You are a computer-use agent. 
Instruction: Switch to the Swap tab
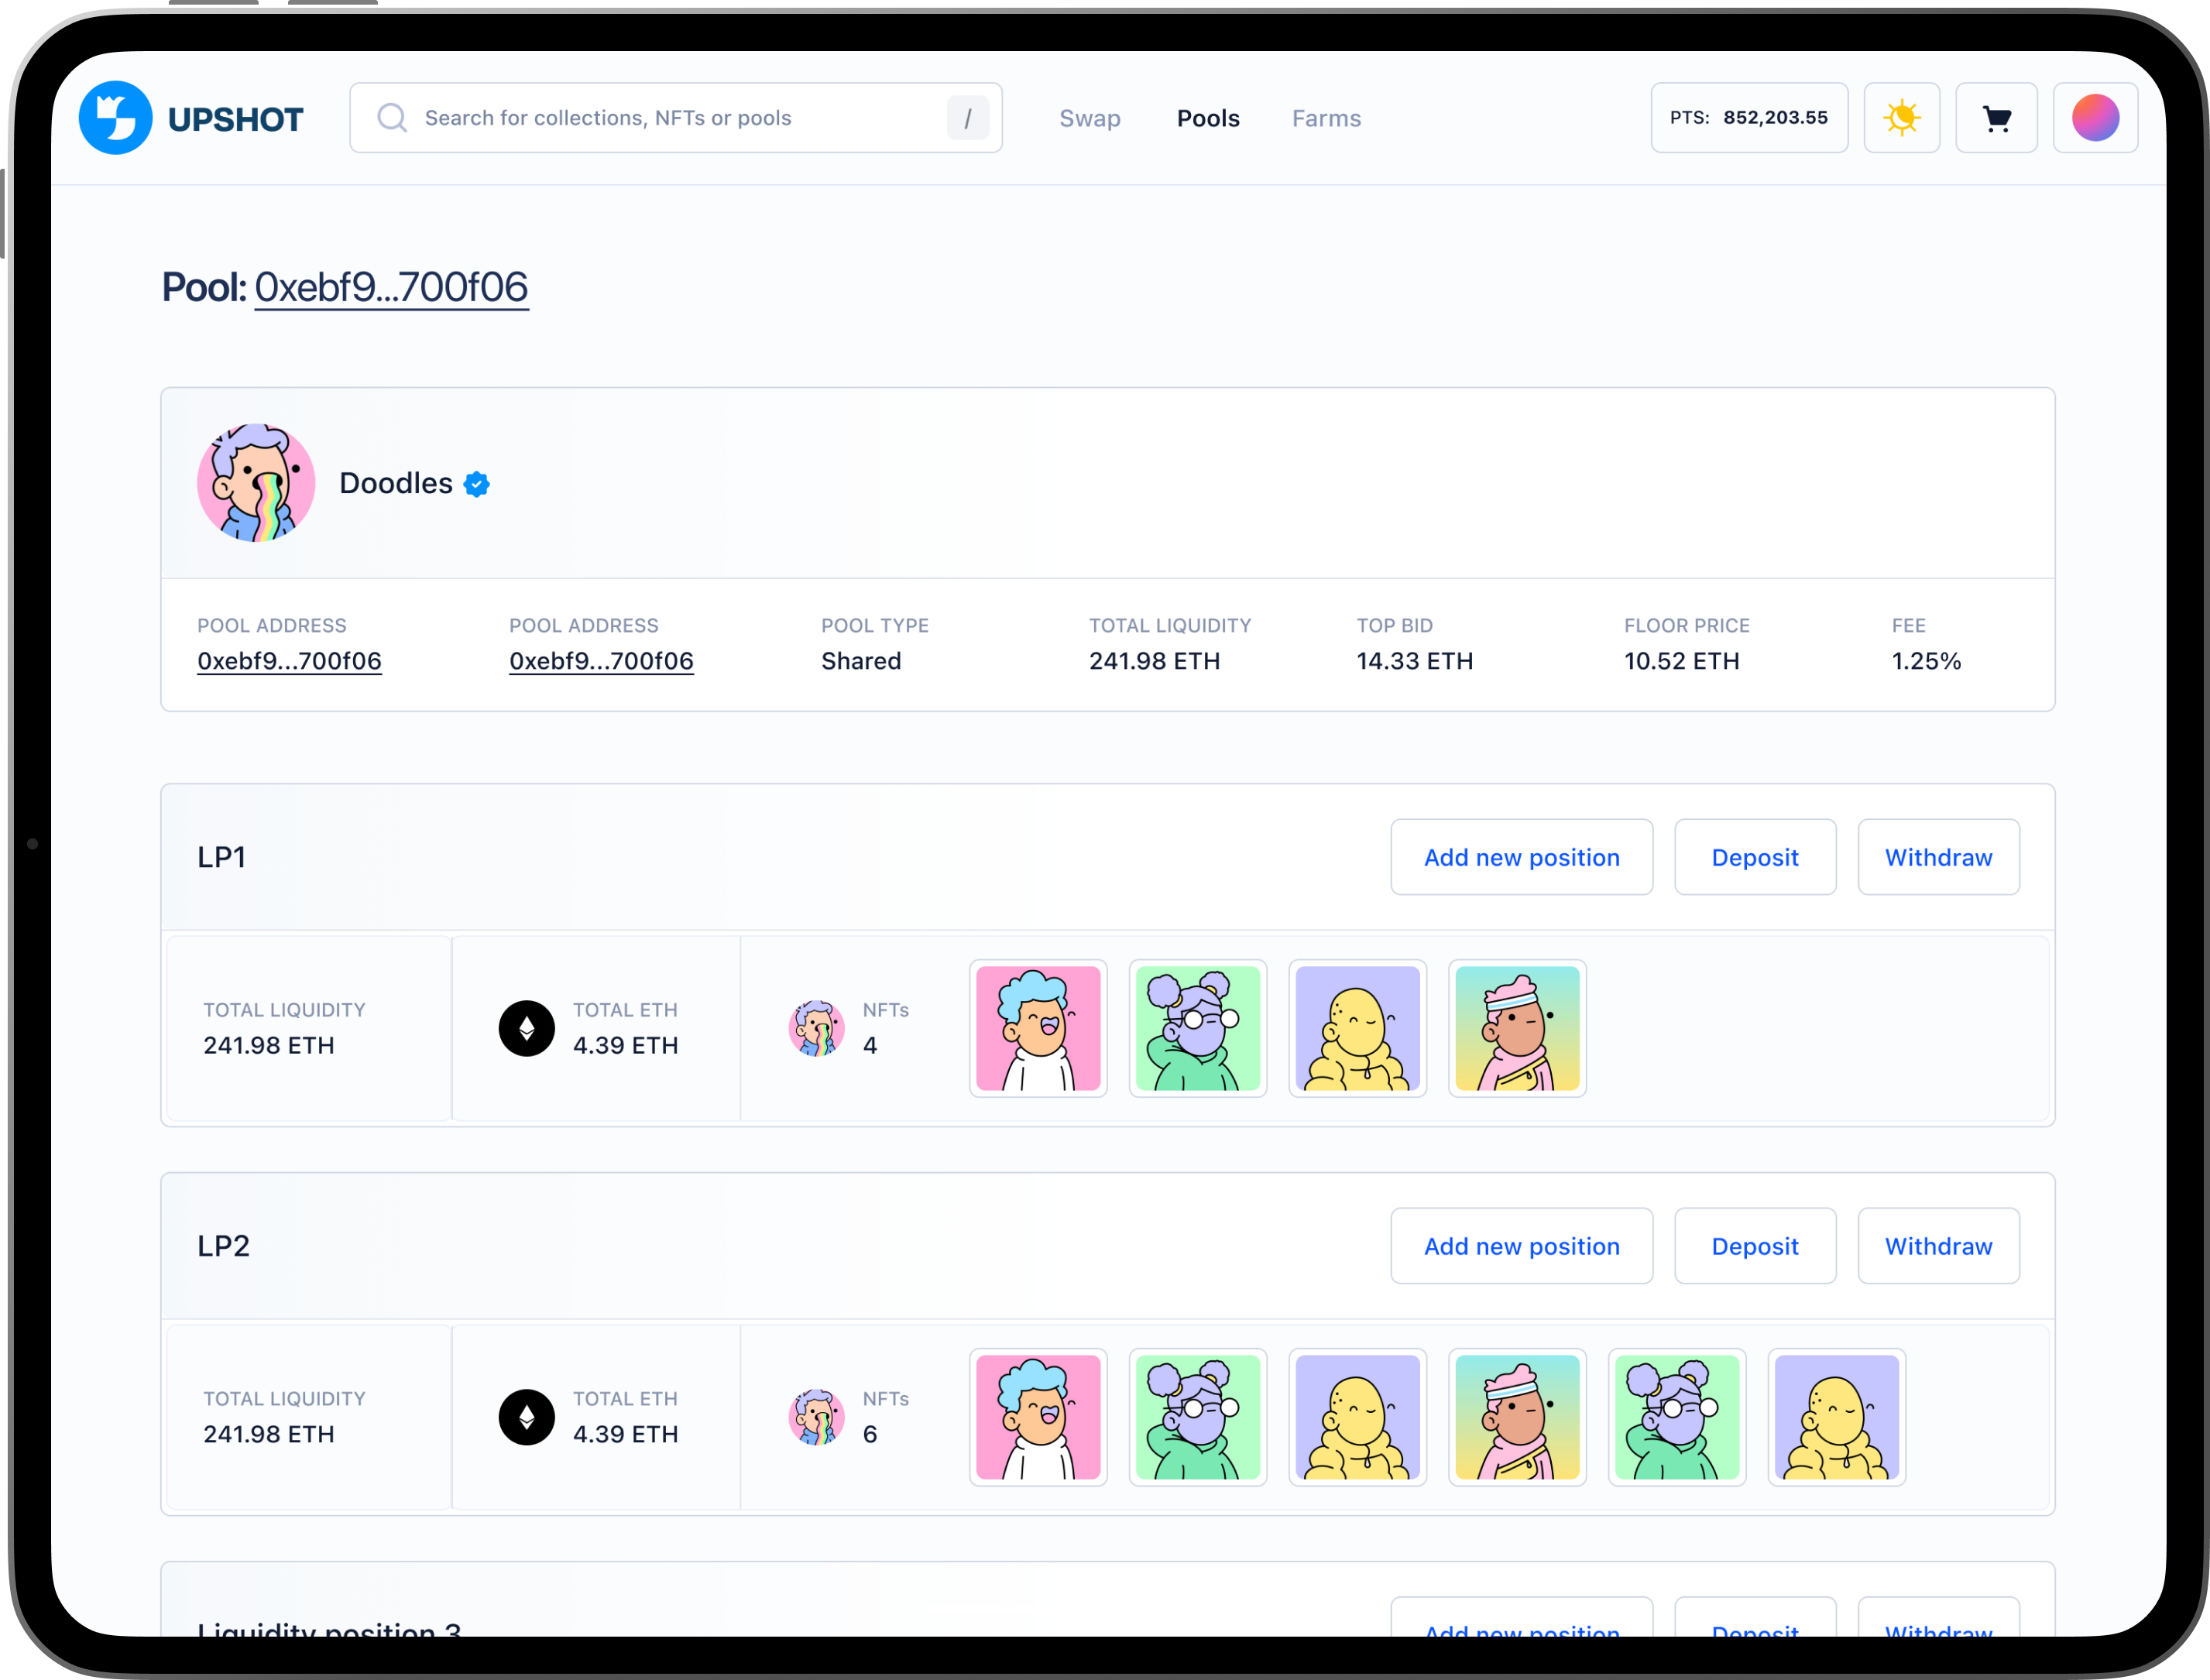[1089, 118]
